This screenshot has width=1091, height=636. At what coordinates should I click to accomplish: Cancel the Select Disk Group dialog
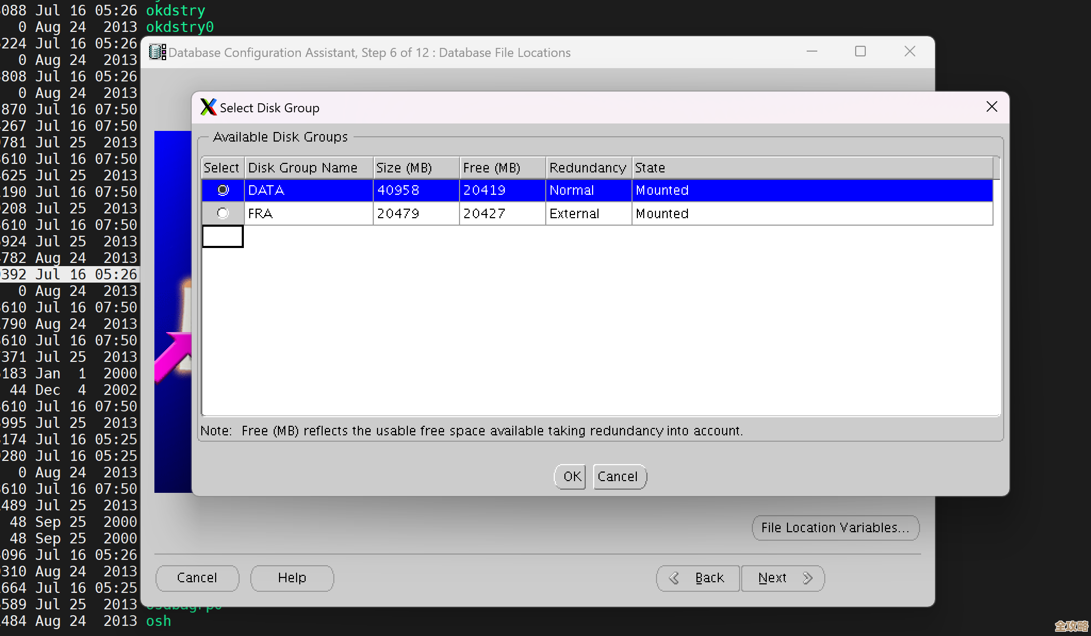[x=619, y=476]
